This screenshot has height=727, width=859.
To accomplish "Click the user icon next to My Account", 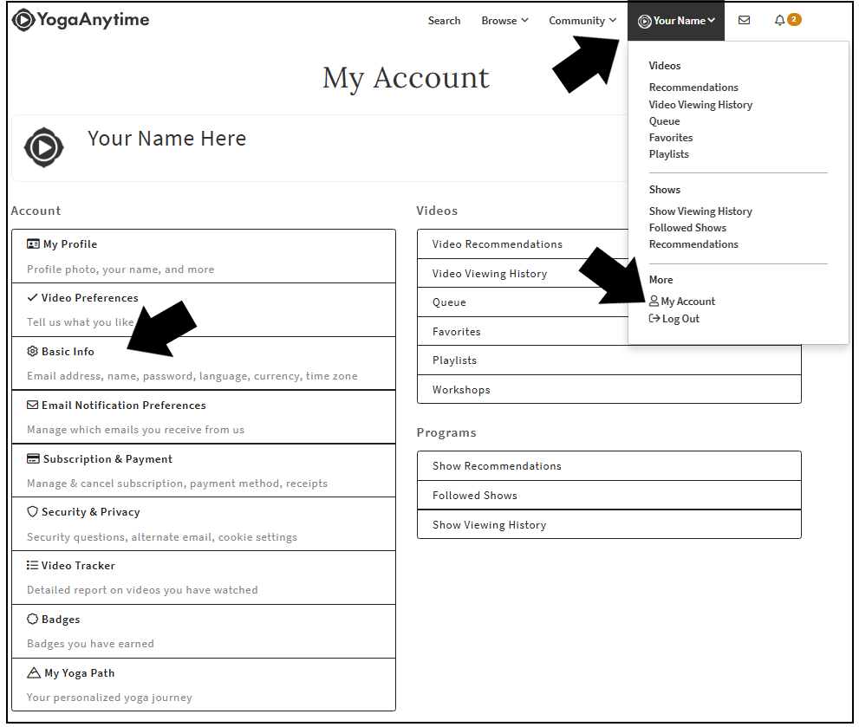I will click(654, 301).
